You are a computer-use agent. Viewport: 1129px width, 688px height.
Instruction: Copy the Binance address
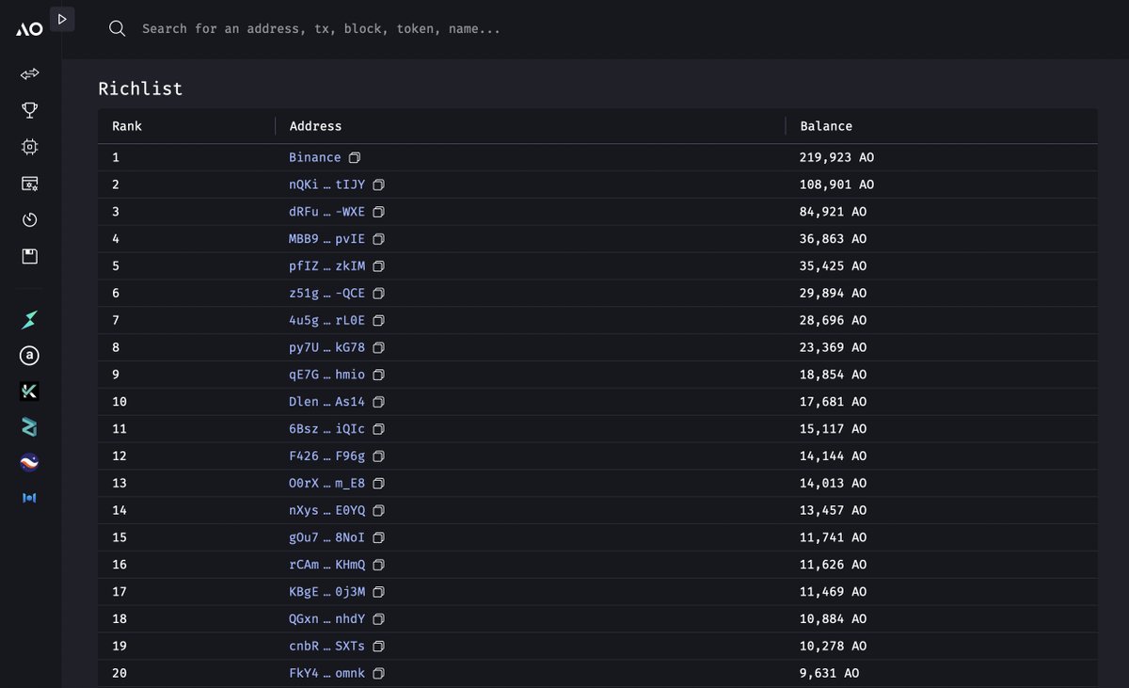click(355, 157)
